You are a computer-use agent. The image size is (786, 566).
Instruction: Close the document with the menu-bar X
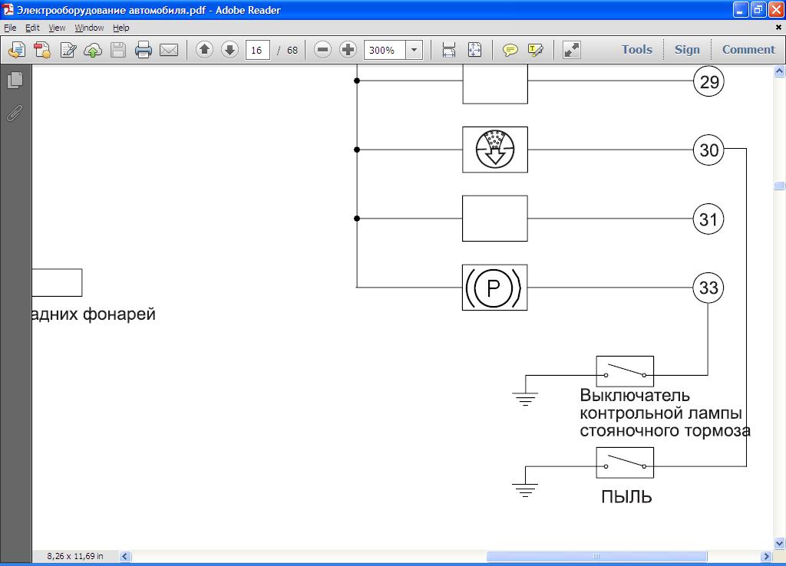778,28
